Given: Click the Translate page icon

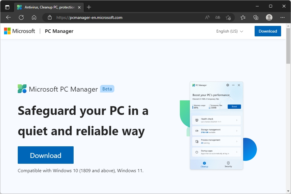Looking at the screenshot, I should point(218,17).
